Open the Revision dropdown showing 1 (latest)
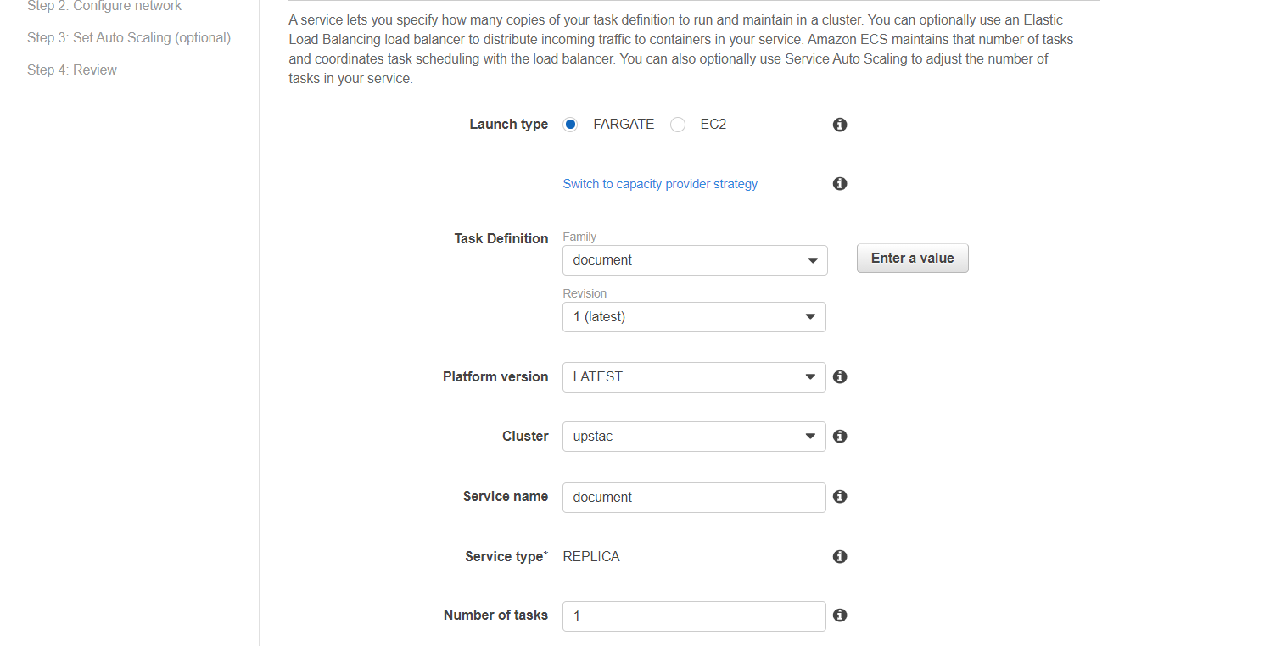 [694, 316]
